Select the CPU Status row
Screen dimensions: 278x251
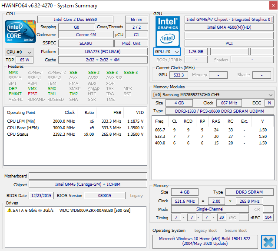75,134
